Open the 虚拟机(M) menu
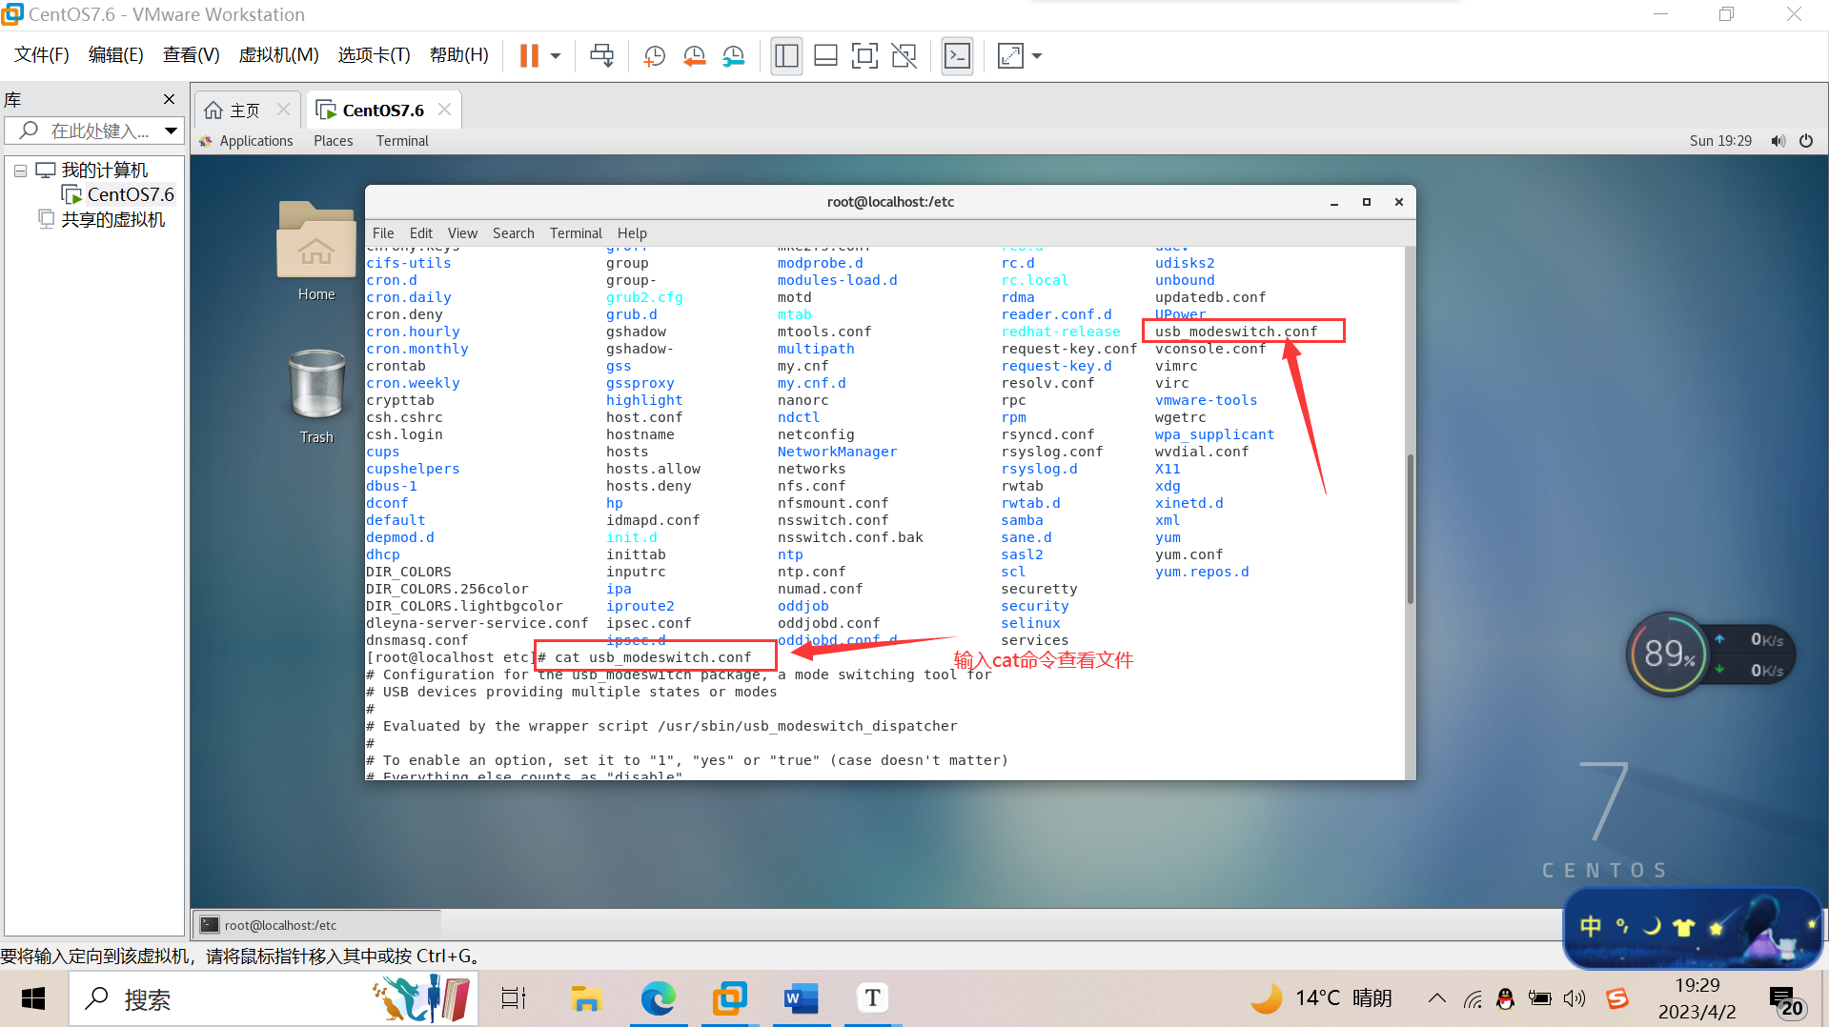 278,54
